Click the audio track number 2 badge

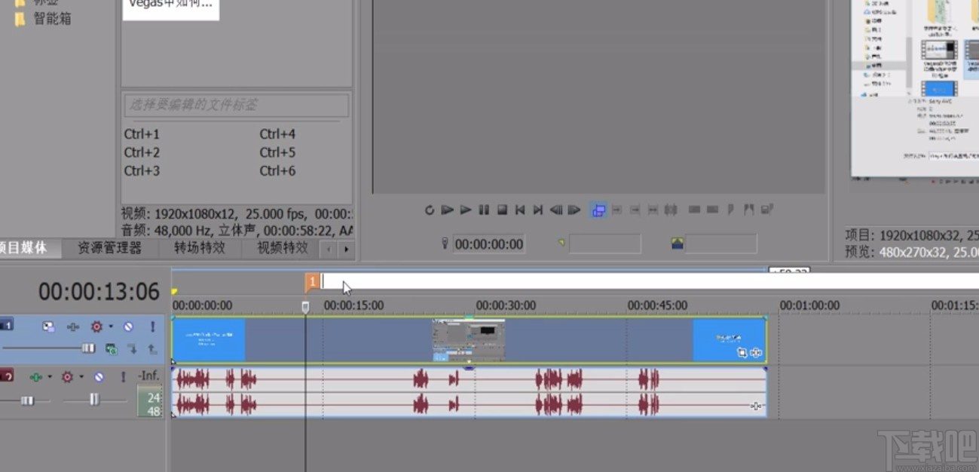click(6, 375)
